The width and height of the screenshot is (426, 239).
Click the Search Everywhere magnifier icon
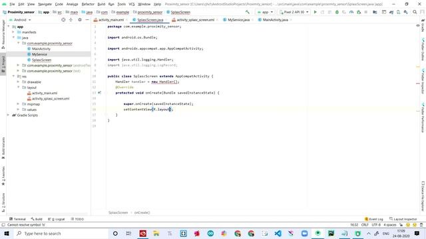coord(415,12)
